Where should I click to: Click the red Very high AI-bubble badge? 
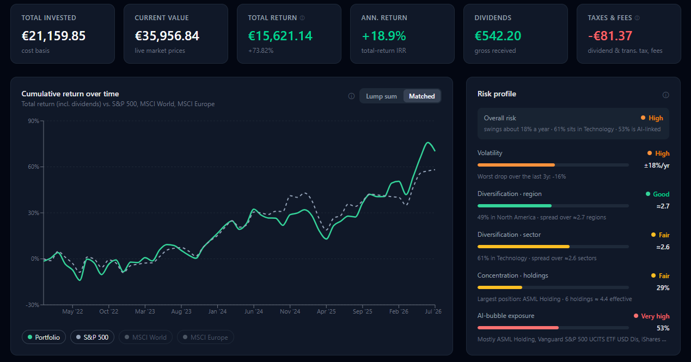(x=651, y=316)
